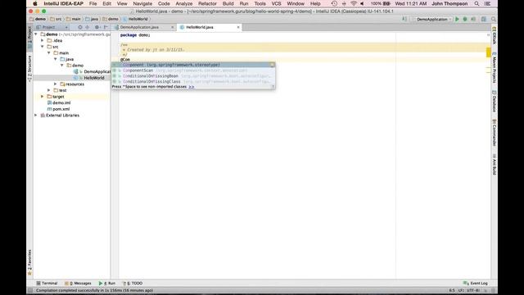Screen dimensions: 524x295
Task: Expand the target folder
Action: click(x=43, y=97)
